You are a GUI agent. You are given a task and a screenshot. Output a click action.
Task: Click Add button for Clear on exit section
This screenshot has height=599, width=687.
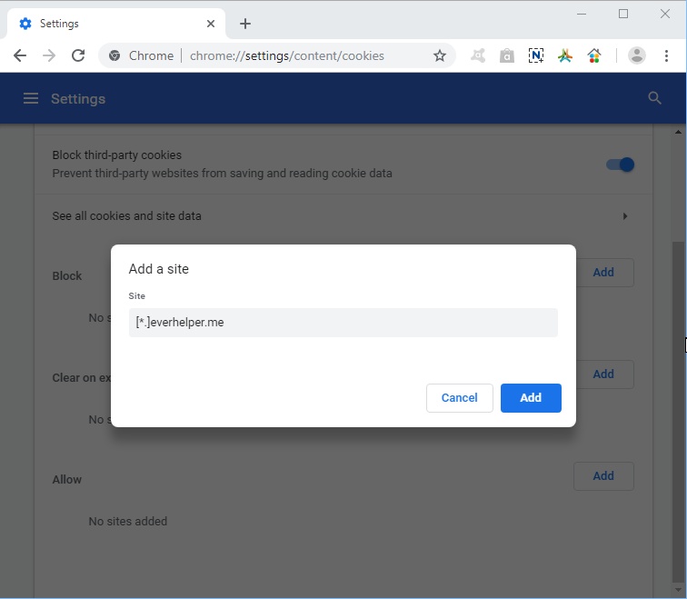(603, 374)
